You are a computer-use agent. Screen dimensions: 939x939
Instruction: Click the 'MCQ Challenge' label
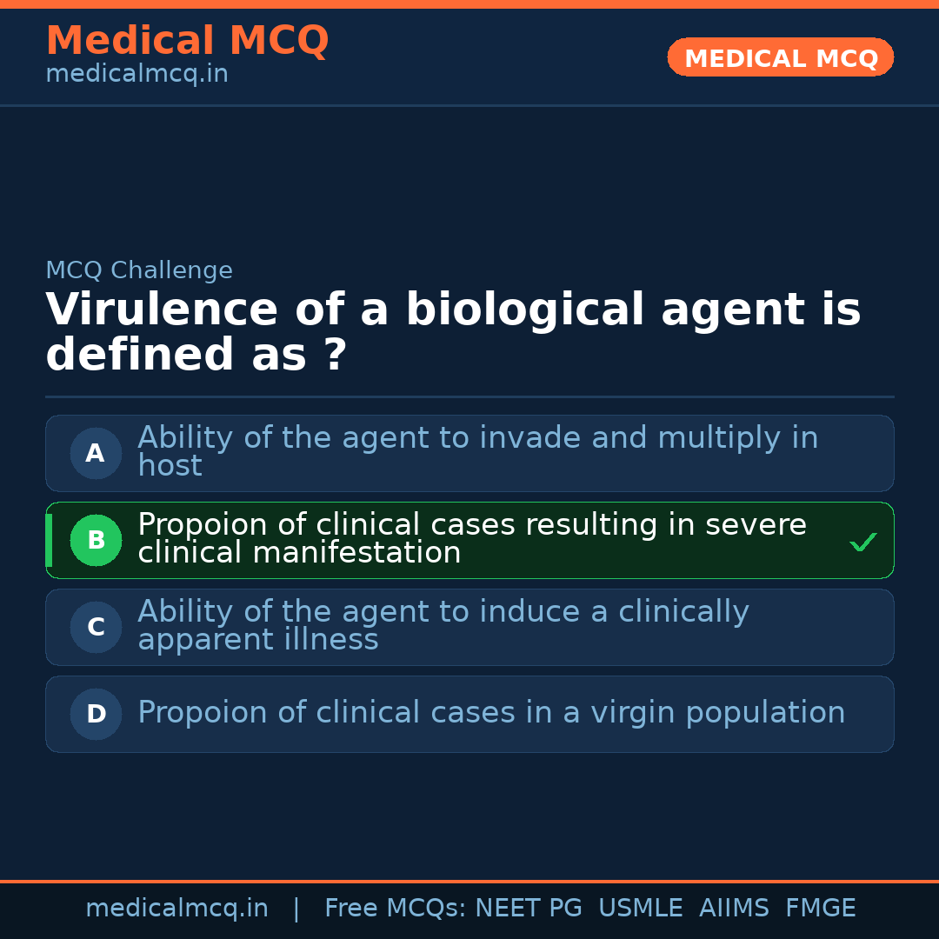139,270
